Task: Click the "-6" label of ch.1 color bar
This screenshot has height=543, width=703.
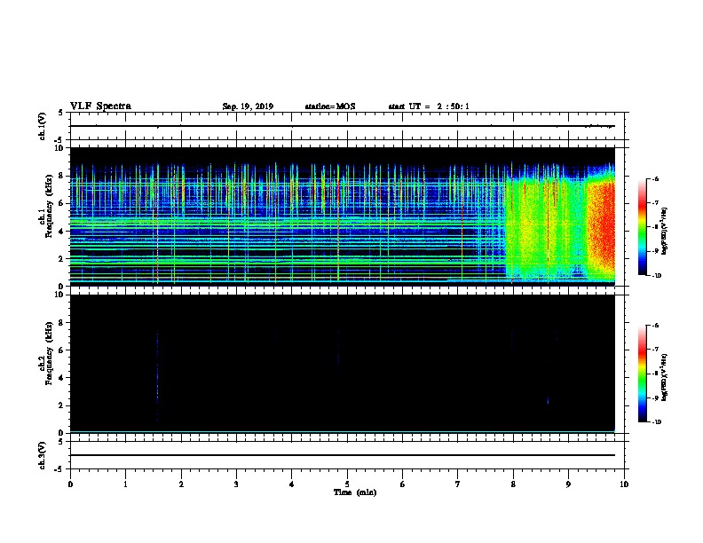Action: (655, 179)
